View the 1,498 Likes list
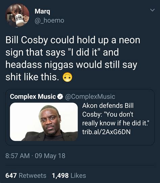160x183 pixels. (x=69, y=176)
